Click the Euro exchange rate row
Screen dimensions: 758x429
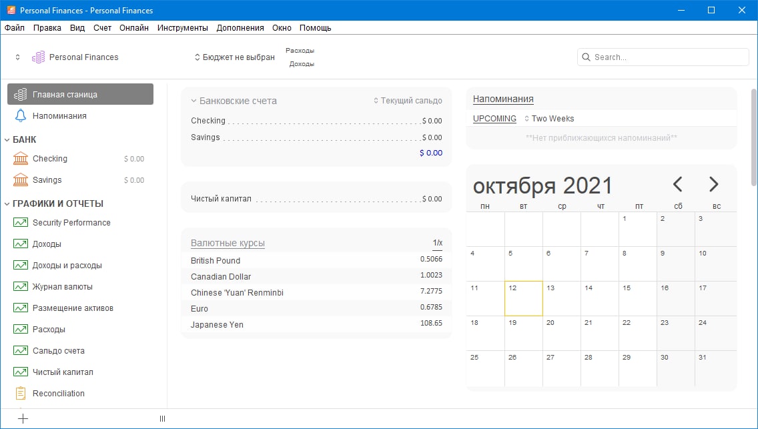pyautogui.click(x=316, y=308)
